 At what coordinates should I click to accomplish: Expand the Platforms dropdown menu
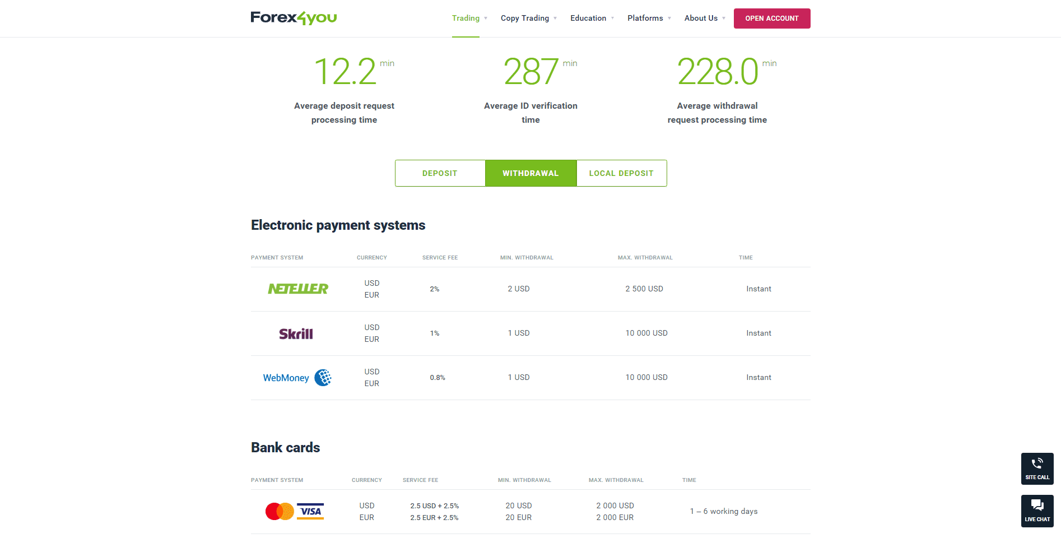(649, 18)
